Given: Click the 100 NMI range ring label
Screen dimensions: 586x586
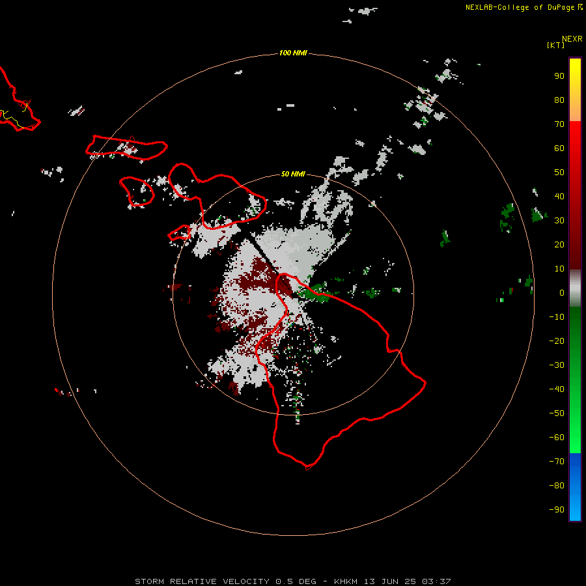Looking at the screenshot, I should click(293, 53).
